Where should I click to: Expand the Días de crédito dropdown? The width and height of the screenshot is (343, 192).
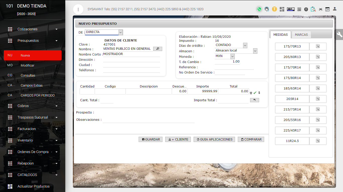pos(245,45)
